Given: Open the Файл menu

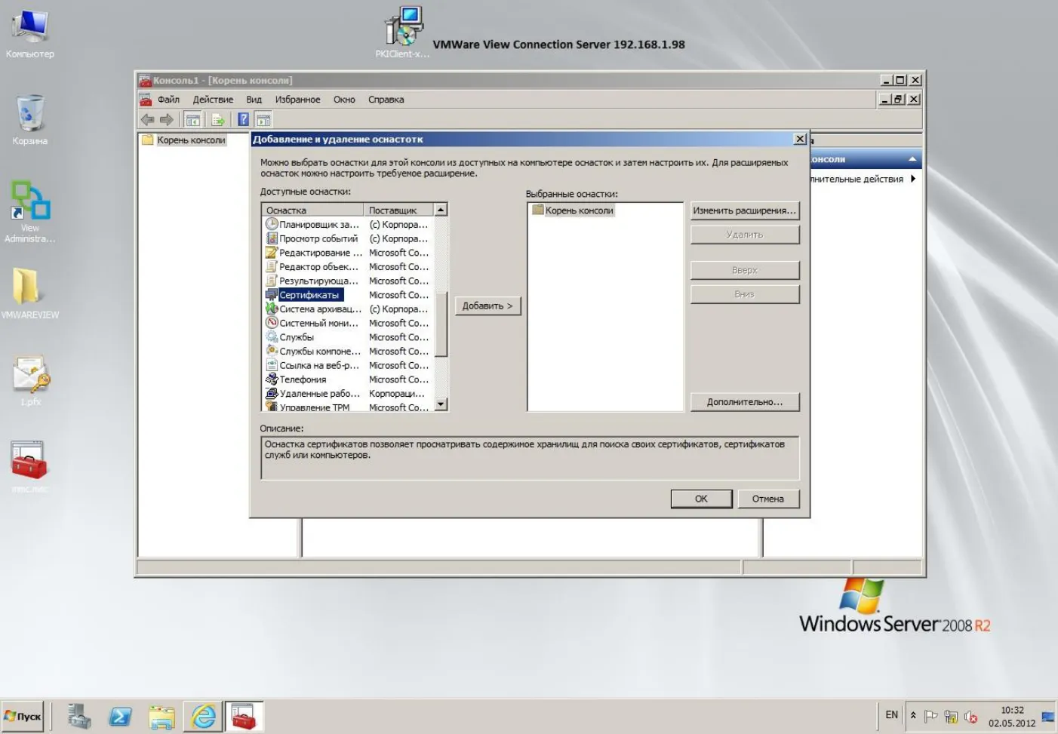Looking at the screenshot, I should coord(168,100).
